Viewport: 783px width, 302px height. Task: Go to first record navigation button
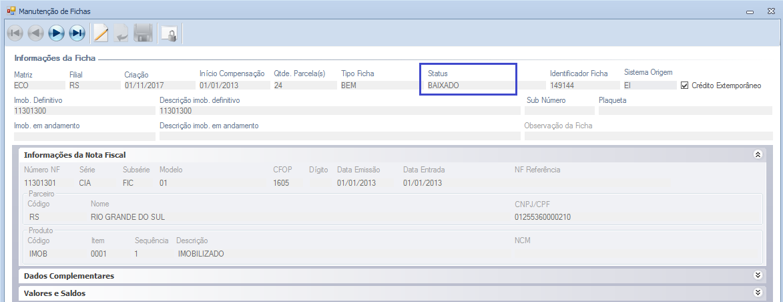pyautogui.click(x=15, y=33)
